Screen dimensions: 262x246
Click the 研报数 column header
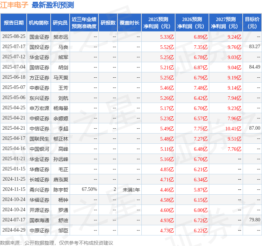point(108,23)
